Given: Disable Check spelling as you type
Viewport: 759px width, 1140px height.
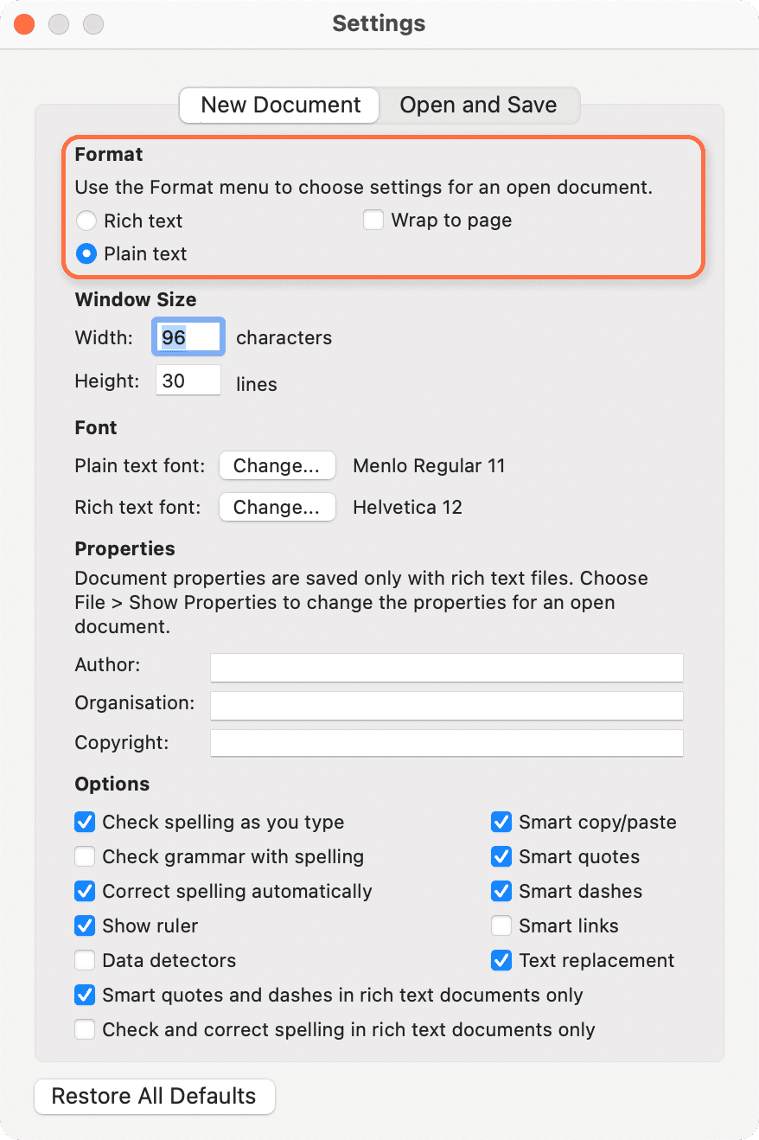Looking at the screenshot, I should [x=84, y=822].
